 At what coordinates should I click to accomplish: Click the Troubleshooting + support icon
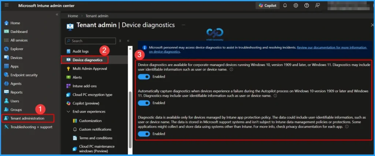point(7,127)
